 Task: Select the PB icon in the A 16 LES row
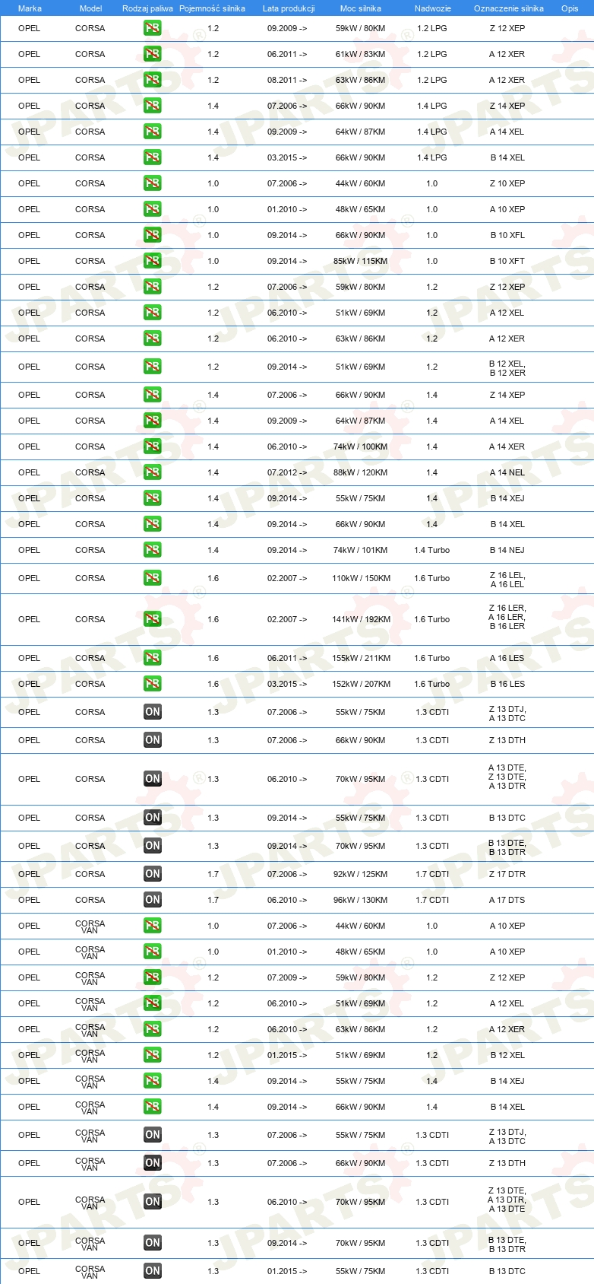click(x=153, y=658)
